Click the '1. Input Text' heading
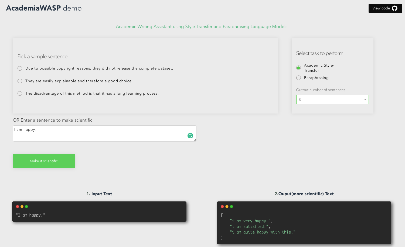Image resolution: width=405 pixels, height=247 pixels. (99, 194)
